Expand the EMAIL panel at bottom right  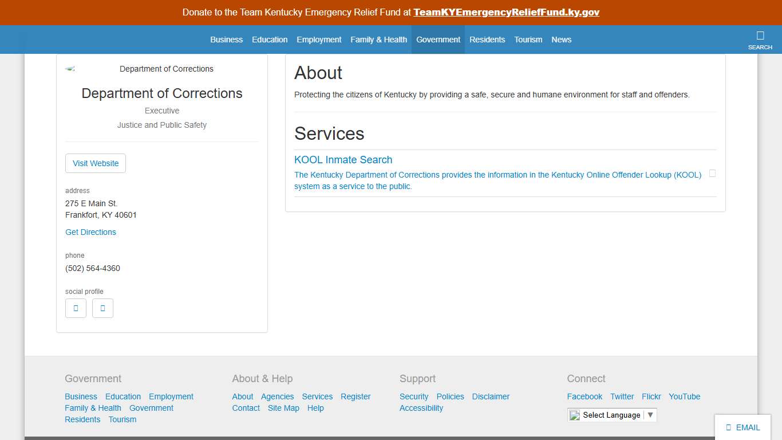742,427
